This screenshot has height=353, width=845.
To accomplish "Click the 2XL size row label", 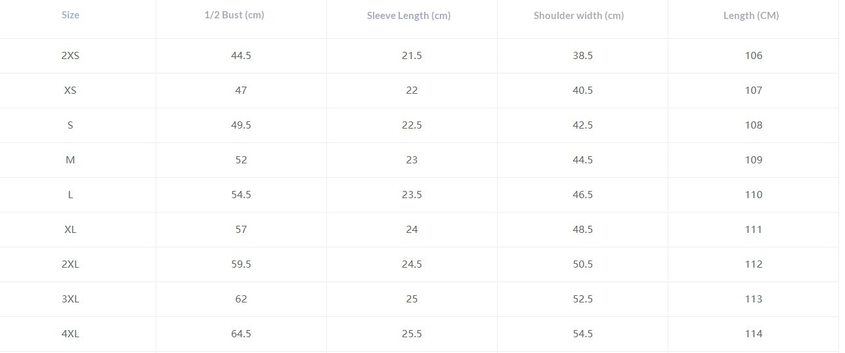I will 70,264.
